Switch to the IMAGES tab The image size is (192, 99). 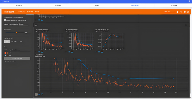click(37, 12)
